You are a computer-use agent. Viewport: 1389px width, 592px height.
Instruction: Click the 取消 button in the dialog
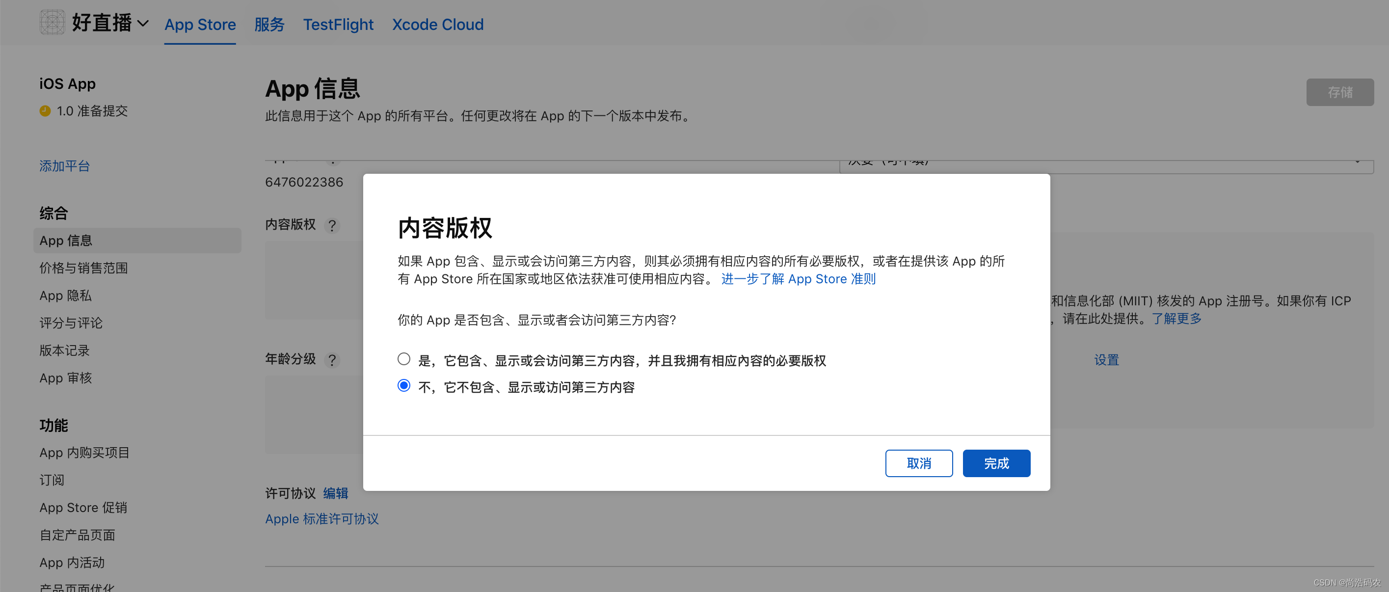[919, 463]
